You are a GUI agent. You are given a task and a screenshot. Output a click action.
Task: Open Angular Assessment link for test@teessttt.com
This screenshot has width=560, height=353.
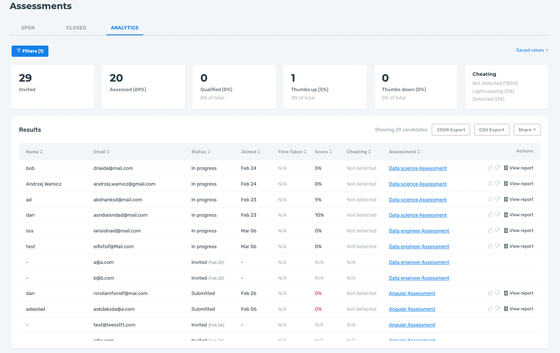point(412,325)
